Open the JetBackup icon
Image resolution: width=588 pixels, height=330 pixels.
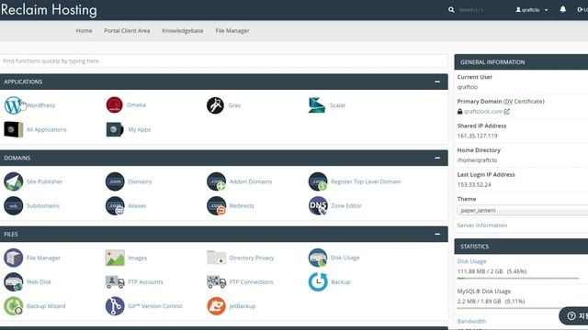point(216,306)
